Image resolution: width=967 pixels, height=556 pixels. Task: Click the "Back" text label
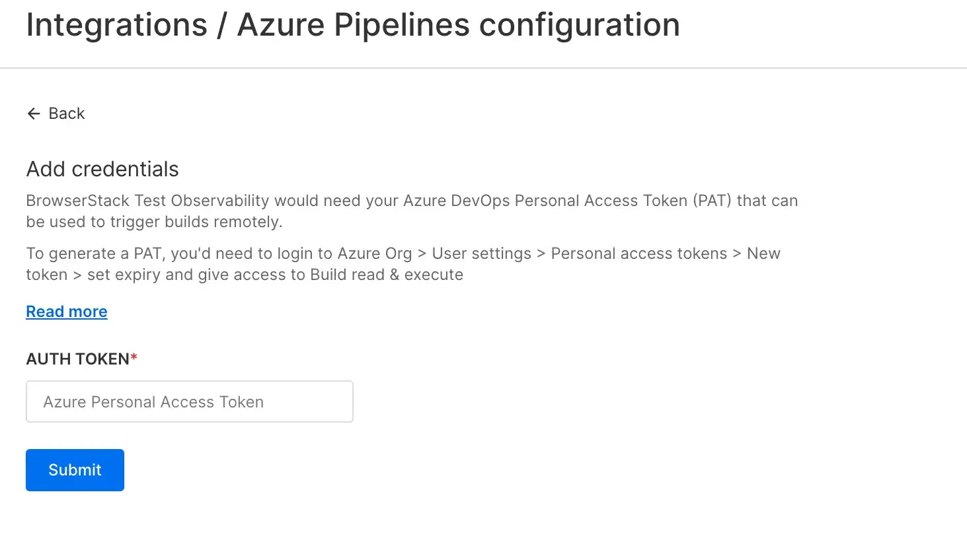click(67, 114)
